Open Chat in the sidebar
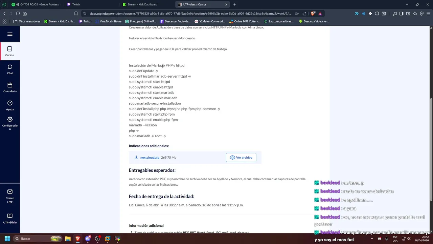 click(x=10, y=69)
